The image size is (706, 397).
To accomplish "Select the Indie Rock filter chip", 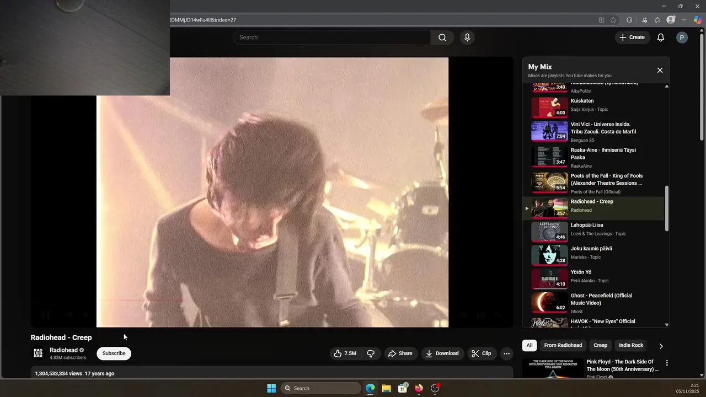I will point(631,345).
